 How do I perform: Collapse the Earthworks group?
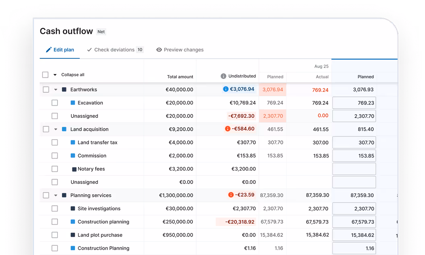[56, 90]
